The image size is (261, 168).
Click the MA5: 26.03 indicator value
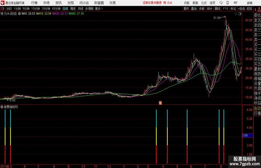[x=28, y=14]
